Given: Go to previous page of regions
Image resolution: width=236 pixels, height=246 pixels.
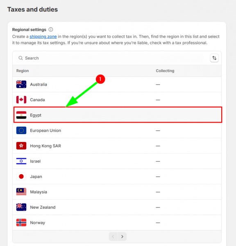Looking at the screenshot, I should click(113, 237).
